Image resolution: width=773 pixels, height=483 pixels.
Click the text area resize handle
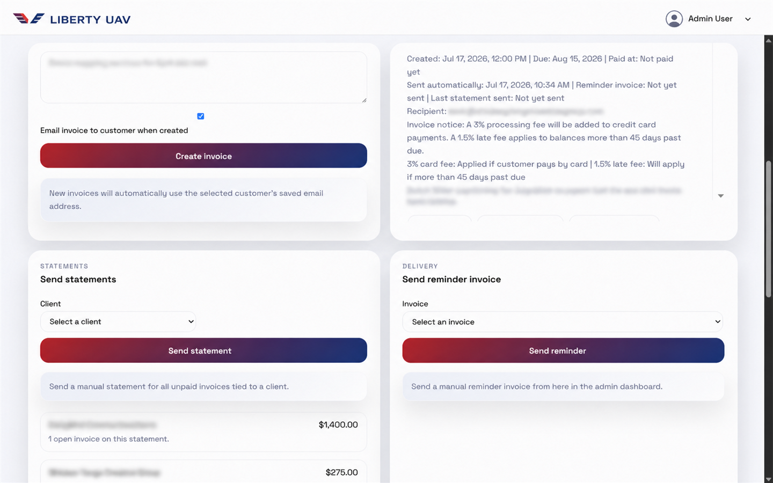click(364, 100)
